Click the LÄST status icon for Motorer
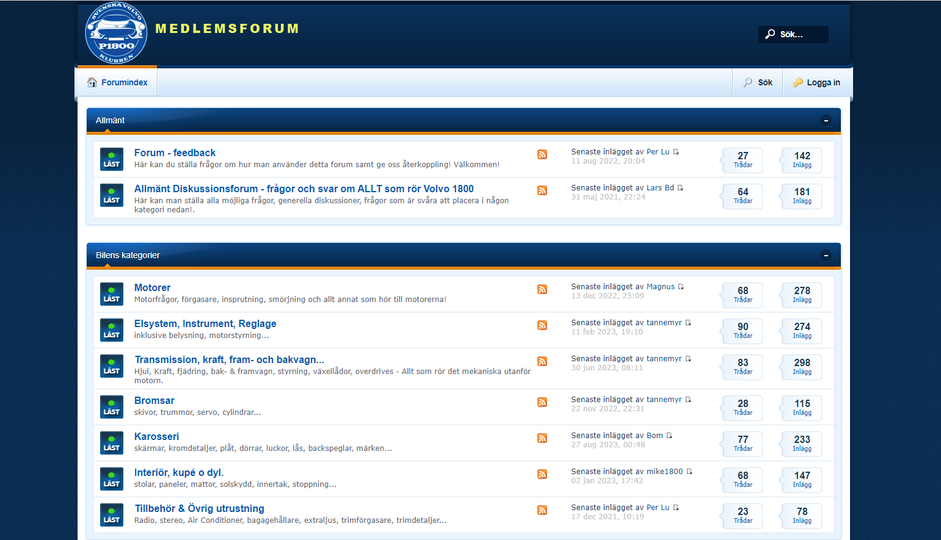 coord(112,294)
